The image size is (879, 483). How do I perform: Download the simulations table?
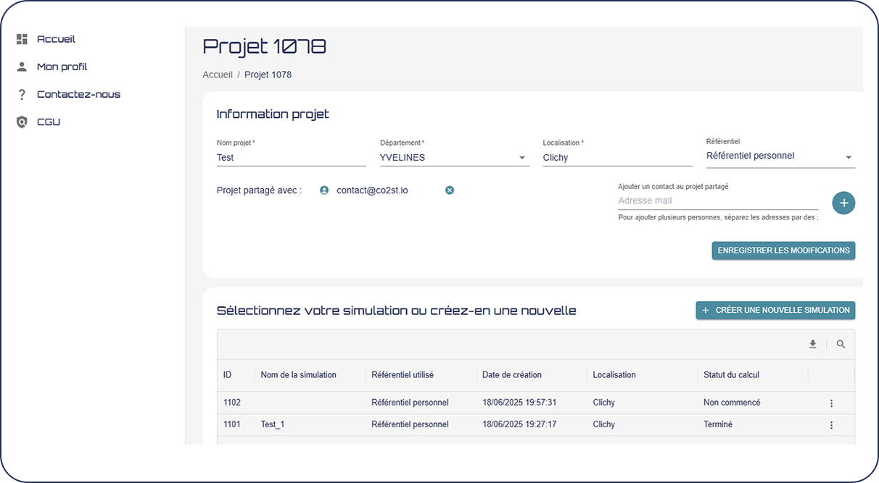[813, 345]
